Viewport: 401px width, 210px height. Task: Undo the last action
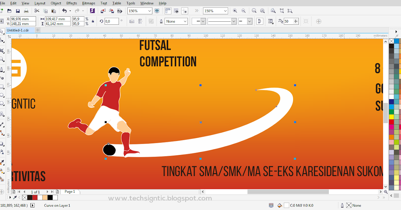65,11
